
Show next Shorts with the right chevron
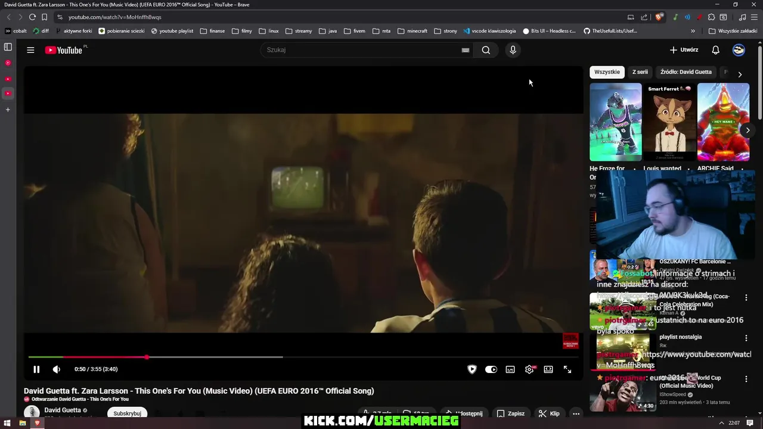748,130
